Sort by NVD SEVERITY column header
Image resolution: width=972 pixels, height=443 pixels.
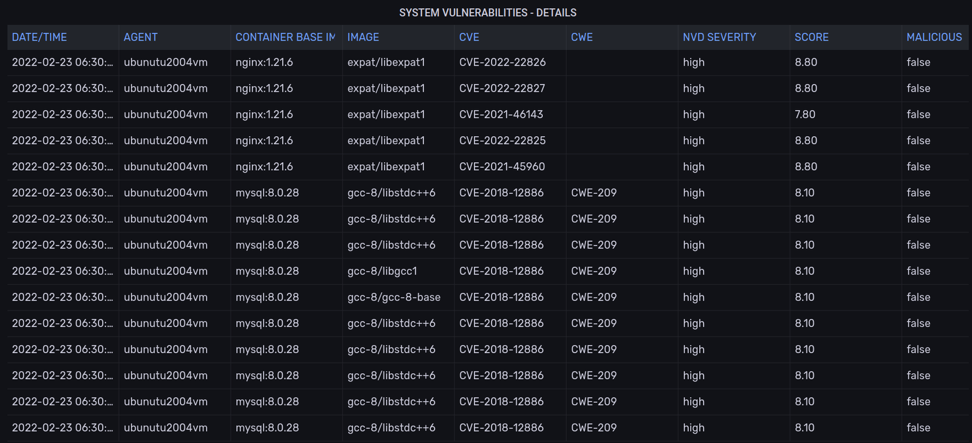pyautogui.click(x=719, y=37)
